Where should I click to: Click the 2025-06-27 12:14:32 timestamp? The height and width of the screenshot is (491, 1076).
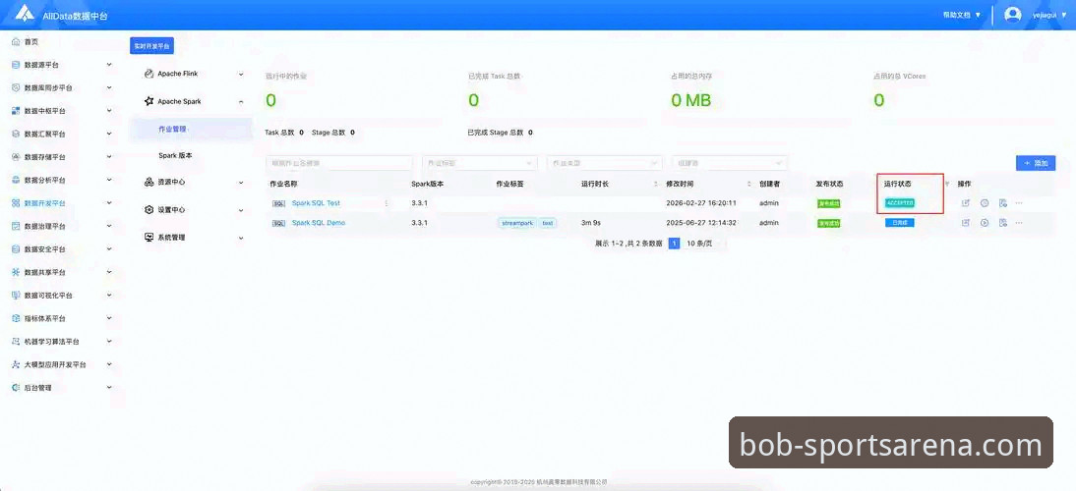coord(700,223)
